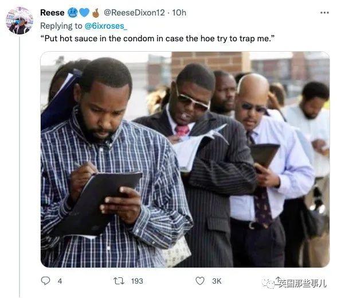View the 4 replies count
The image size is (337, 298).
(60, 281)
